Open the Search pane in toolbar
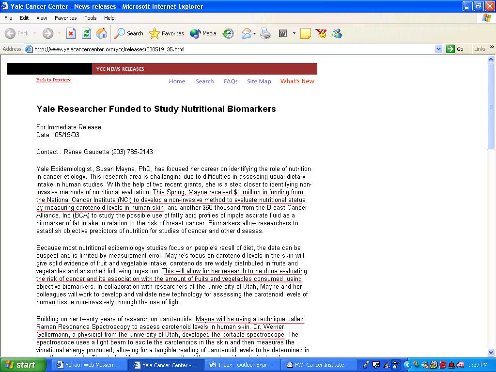The image size is (496, 372). coord(128,33)
